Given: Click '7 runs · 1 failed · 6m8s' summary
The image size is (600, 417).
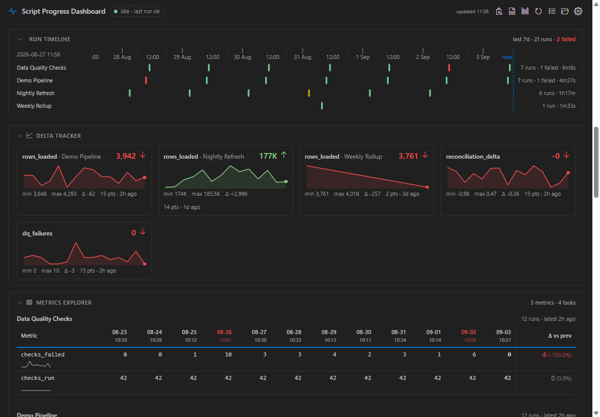Looking at the screenshot, I should tap(548, 68).
